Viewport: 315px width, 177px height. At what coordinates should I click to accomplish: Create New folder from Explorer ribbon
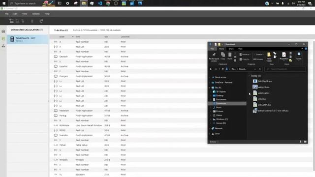pyautogui.click(x=269, y=57)
